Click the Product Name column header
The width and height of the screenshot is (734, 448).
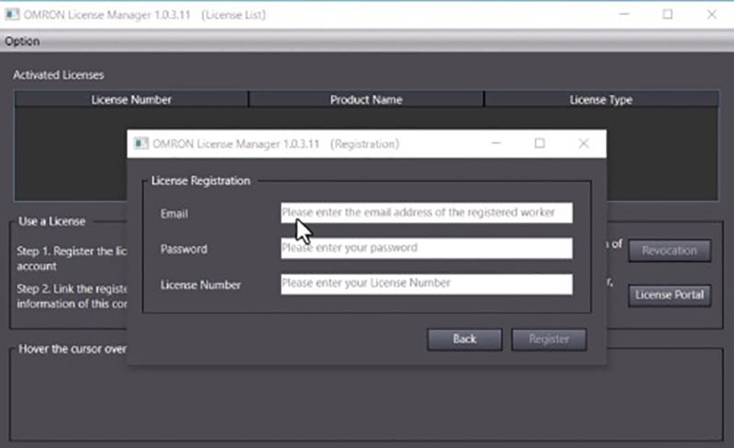(366, 99)
